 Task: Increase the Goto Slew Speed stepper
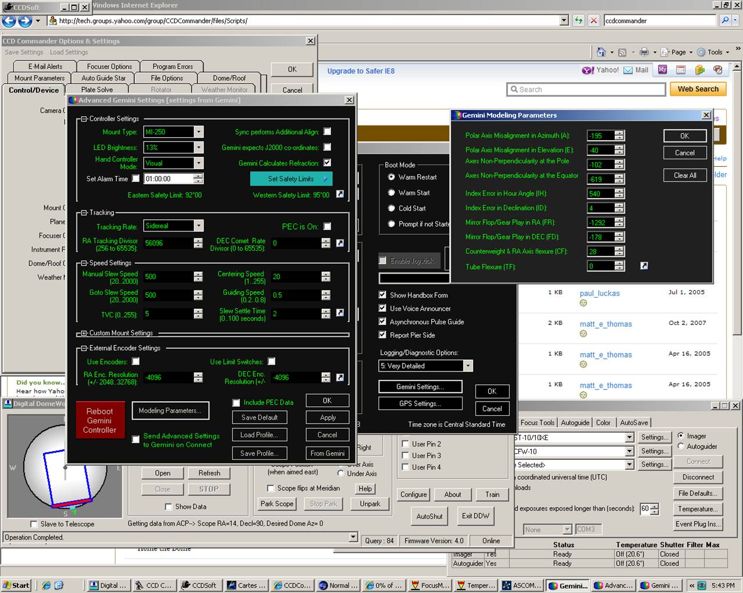click(x=198, y=292)
